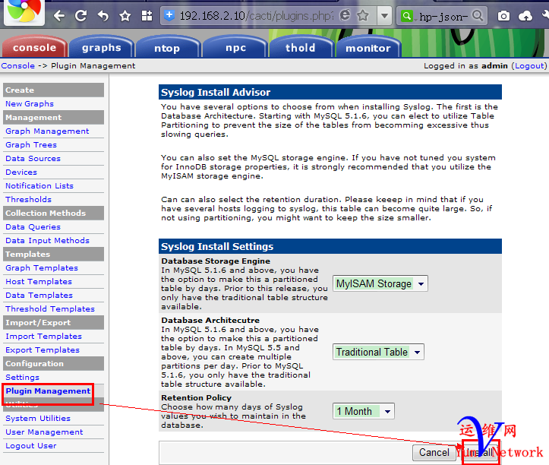Open Devices in sidebar
This screenshot has width=549, height=465.
21,172
